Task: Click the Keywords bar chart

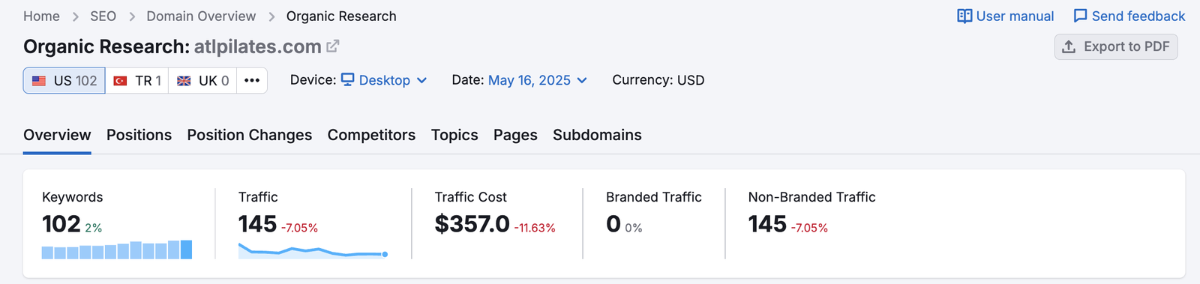Action: (117, 250)
